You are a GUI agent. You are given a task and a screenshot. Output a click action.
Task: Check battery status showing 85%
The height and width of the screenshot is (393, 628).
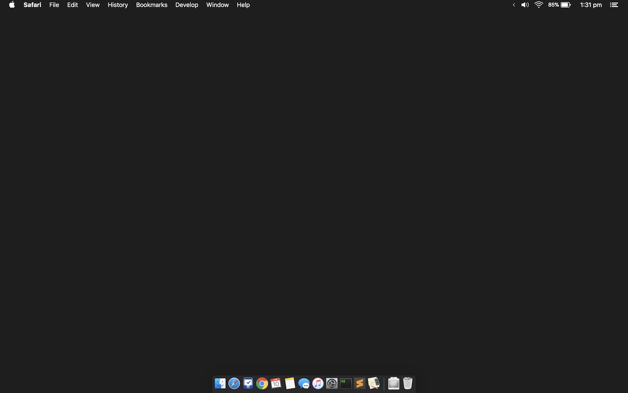[559, 5]
